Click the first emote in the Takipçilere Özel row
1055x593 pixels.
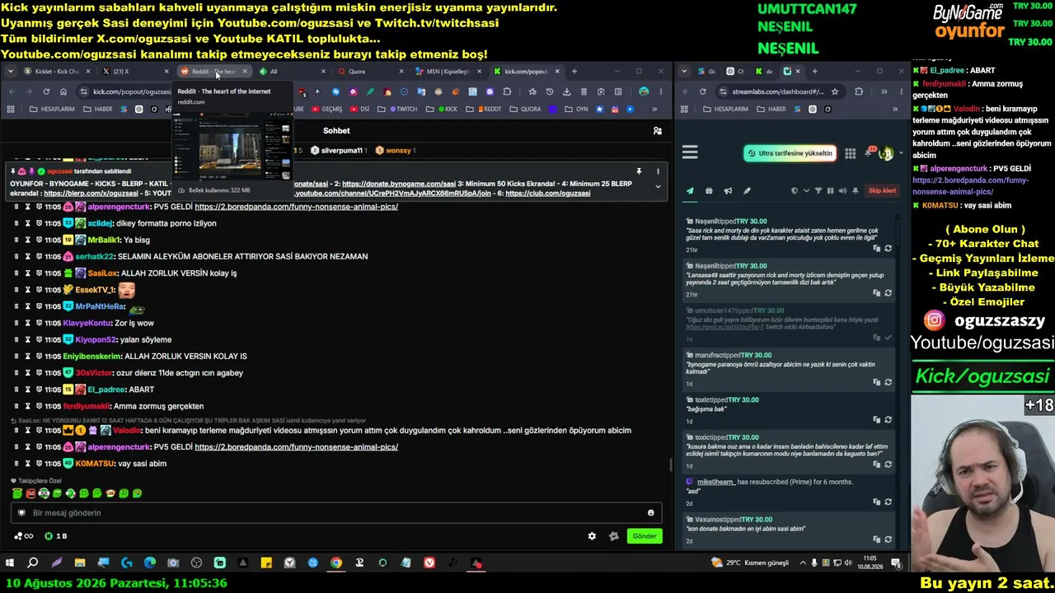pyautogui.click(x=17, y=493)
